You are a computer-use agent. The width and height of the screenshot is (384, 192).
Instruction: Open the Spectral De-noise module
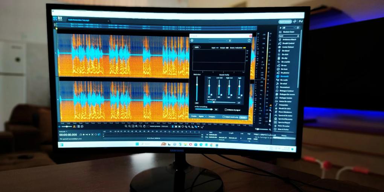point(284,115)
